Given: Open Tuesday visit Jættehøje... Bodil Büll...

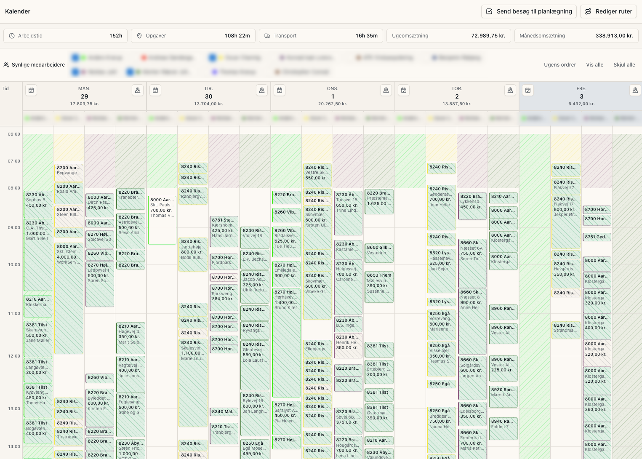Looking at the screenshot, I should (193, 254).
